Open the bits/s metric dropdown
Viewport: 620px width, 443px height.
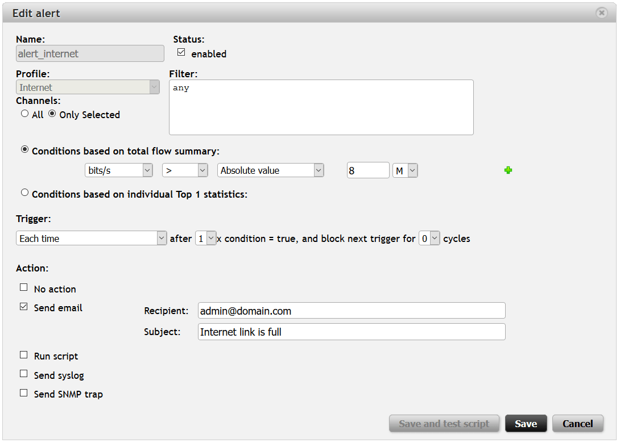118,170
